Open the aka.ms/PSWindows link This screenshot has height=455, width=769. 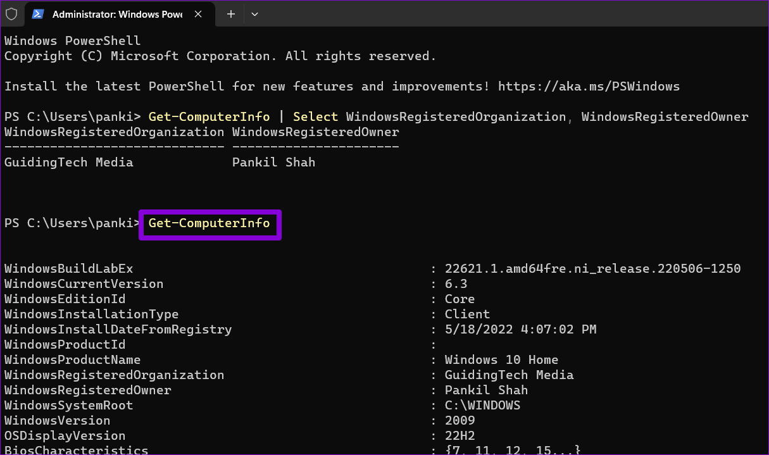(x=589, y=86)
